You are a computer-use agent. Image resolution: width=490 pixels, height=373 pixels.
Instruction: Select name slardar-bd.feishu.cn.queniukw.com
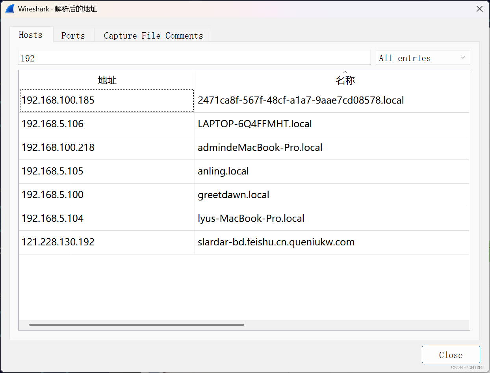[x=332, y=243]
